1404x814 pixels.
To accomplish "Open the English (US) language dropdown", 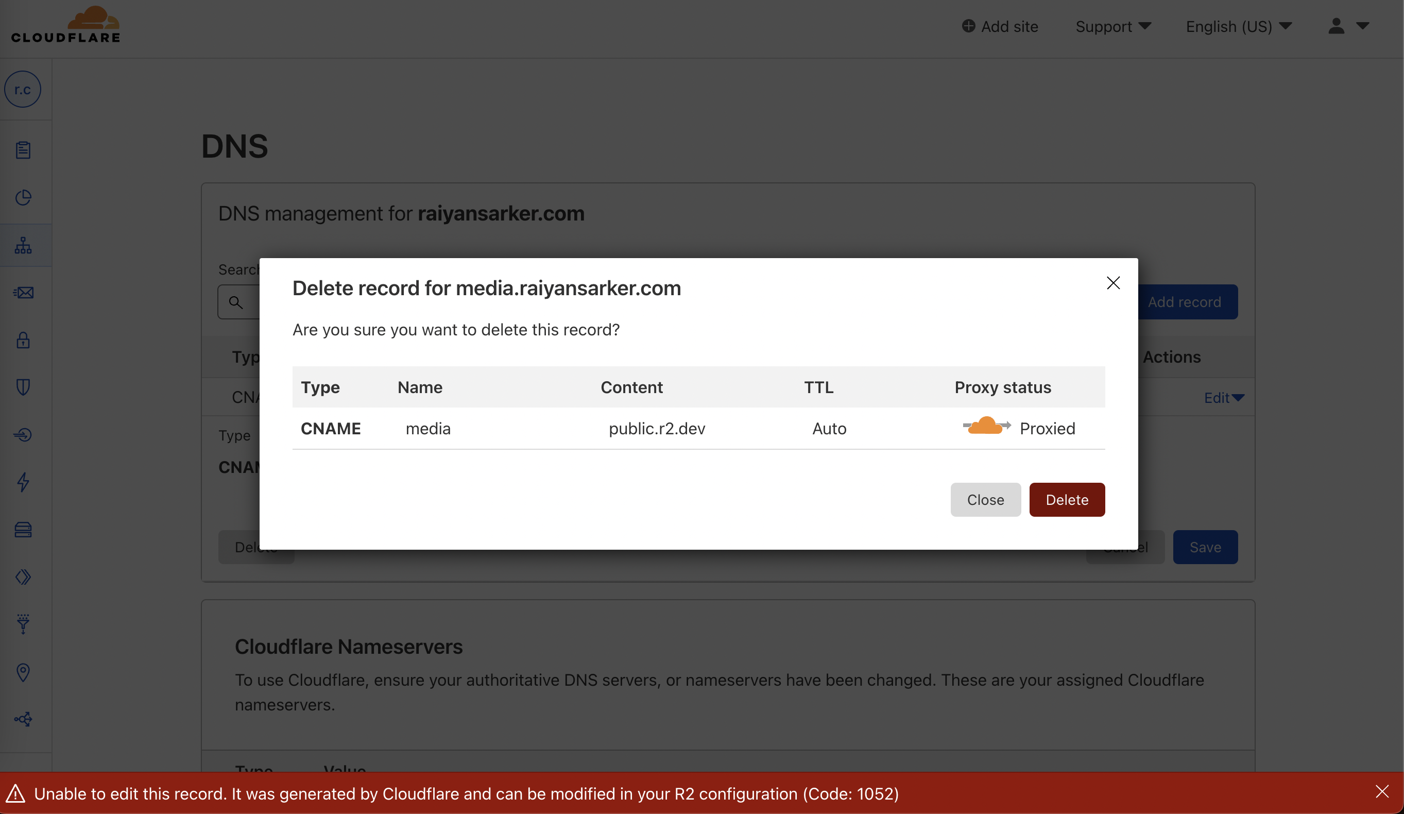I will (x=1239, y=26).
